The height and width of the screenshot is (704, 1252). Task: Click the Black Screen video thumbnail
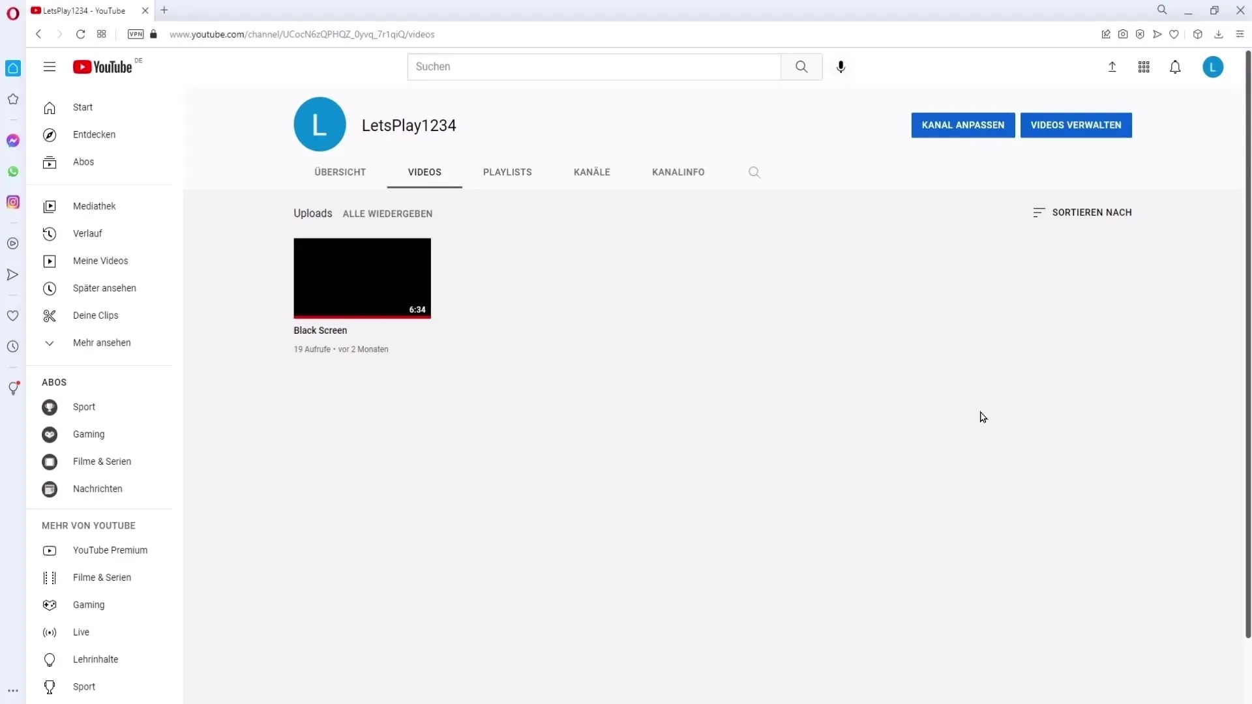pos(361,278)
